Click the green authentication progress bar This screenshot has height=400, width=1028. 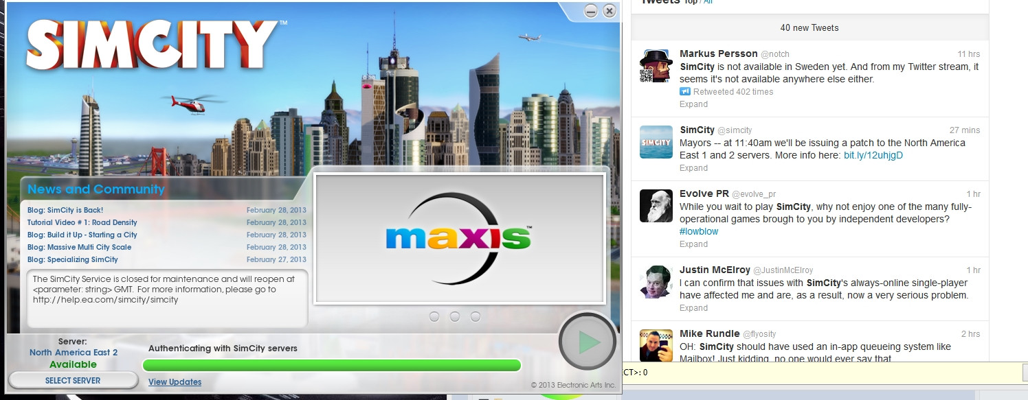331,365
